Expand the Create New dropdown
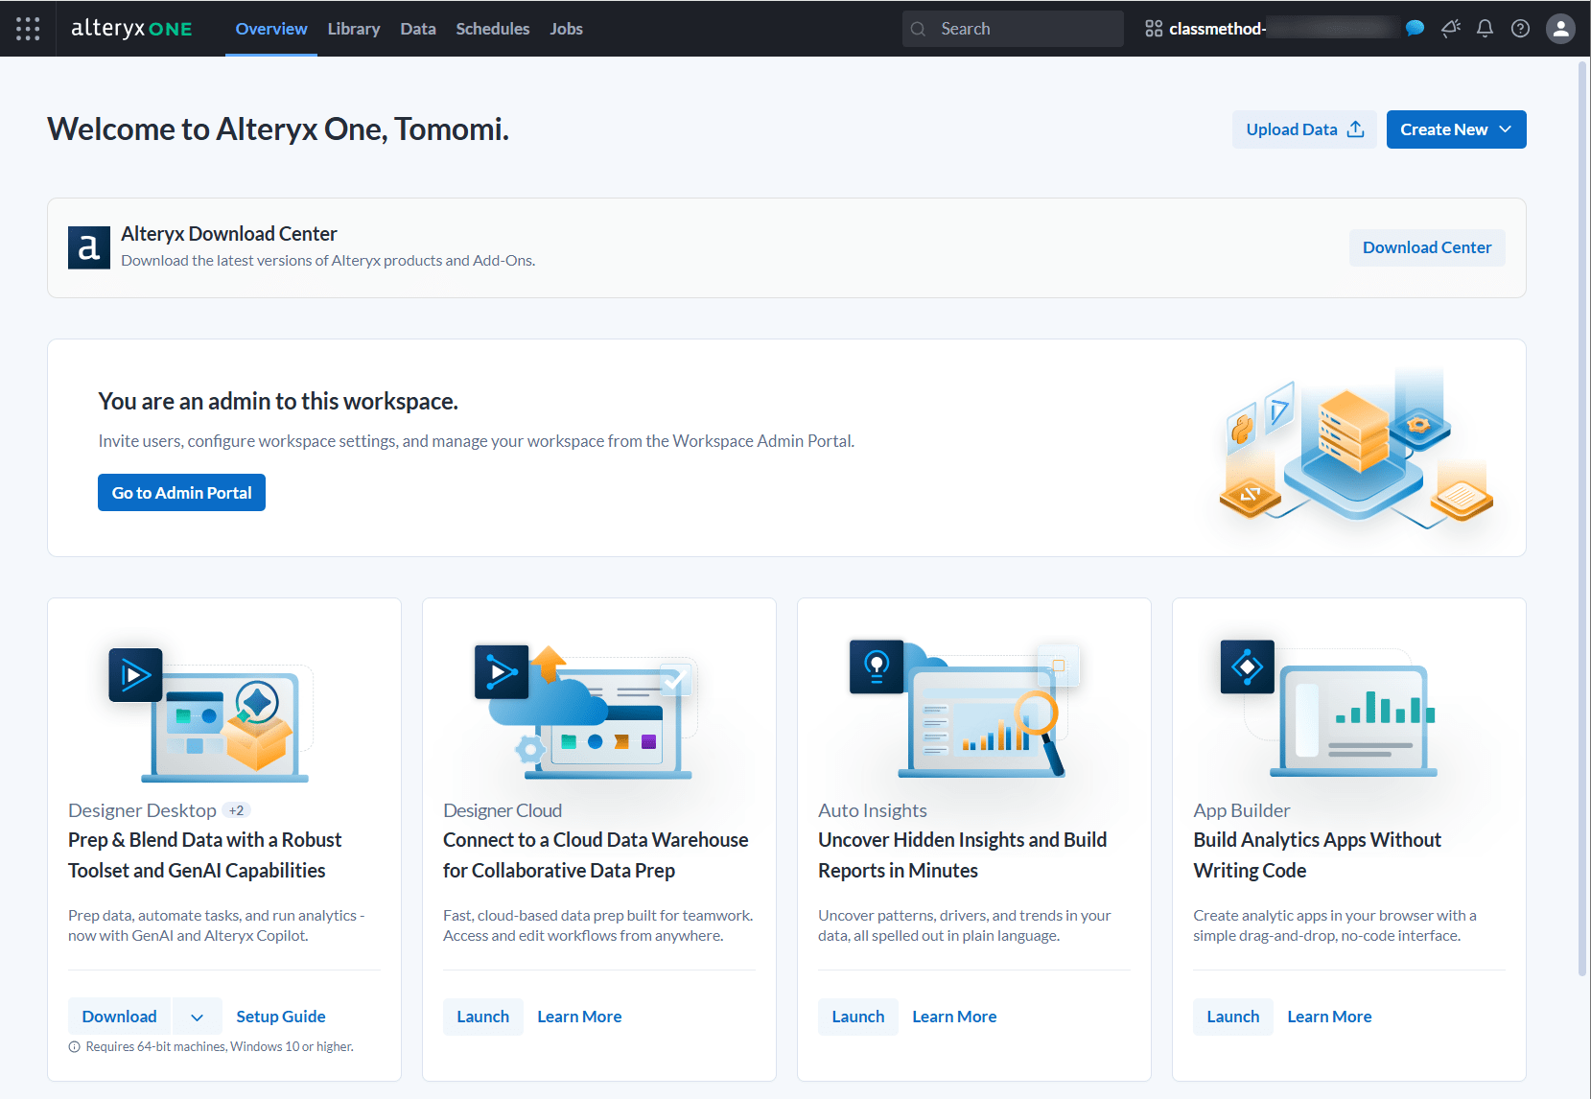The image size is (1591, 1099). 1456,129
